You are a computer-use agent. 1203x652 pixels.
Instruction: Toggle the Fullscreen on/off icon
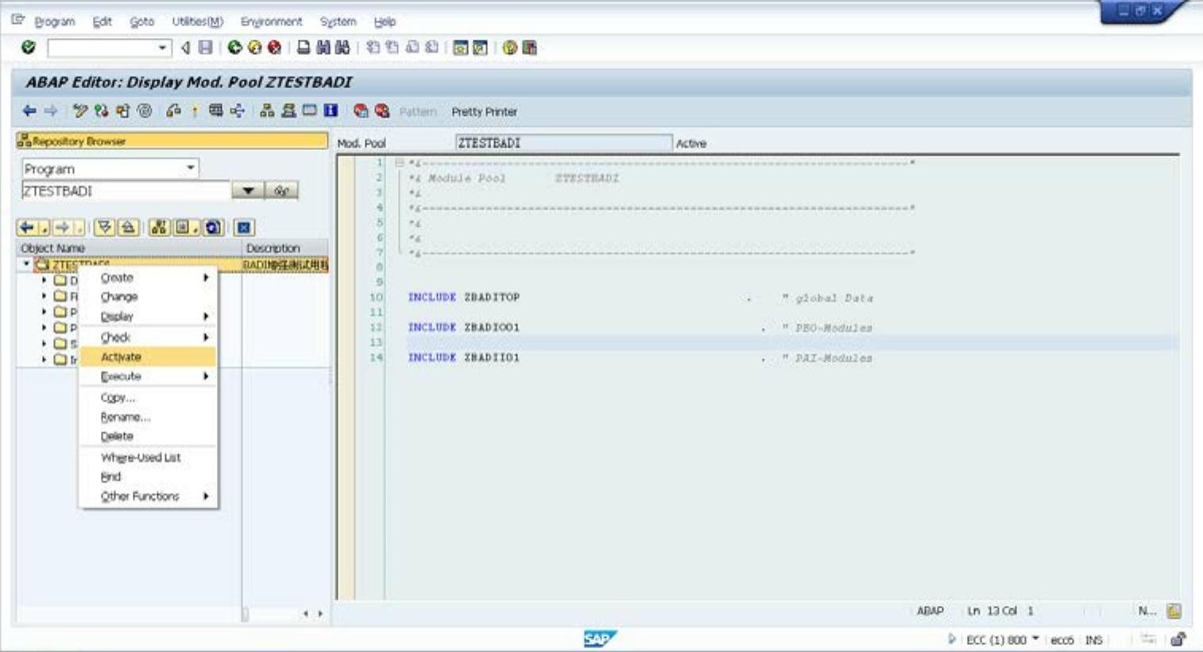coord(309,111)
